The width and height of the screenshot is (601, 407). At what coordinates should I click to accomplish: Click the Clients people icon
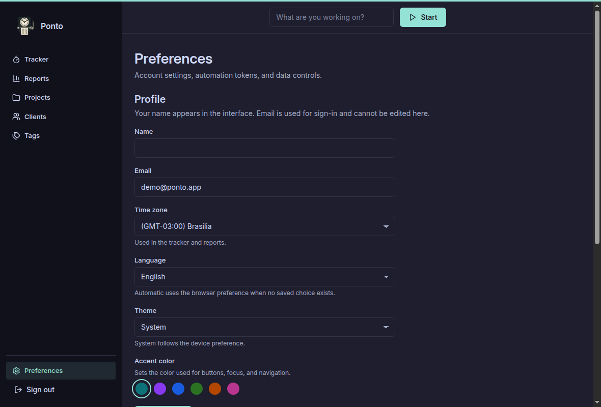coord(16,117)
